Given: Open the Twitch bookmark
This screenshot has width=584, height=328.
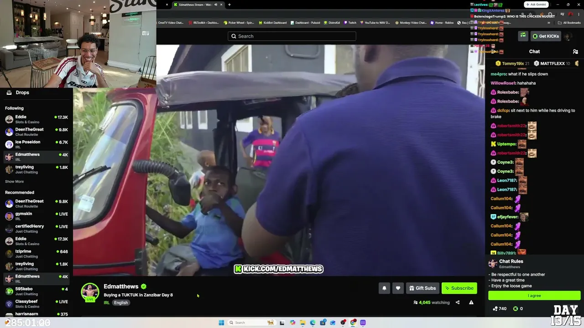Looking at the screenshot, I should [x=350, y=22].
